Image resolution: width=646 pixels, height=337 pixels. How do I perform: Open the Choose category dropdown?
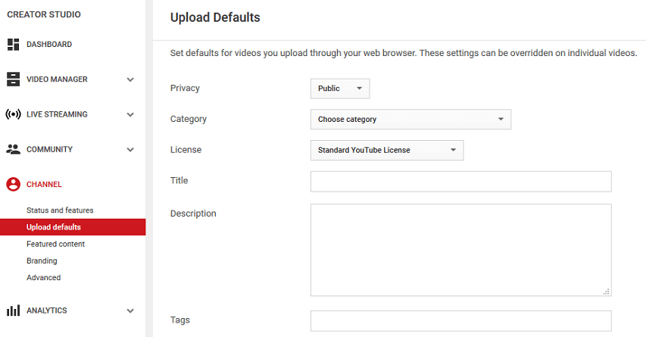click(x=410, y=120)
